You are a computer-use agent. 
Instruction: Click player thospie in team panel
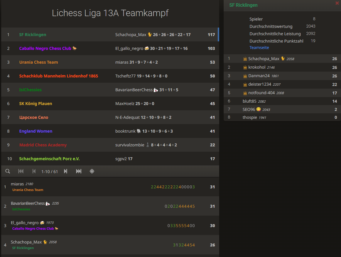pyautogui.click(x=250, y=117)
